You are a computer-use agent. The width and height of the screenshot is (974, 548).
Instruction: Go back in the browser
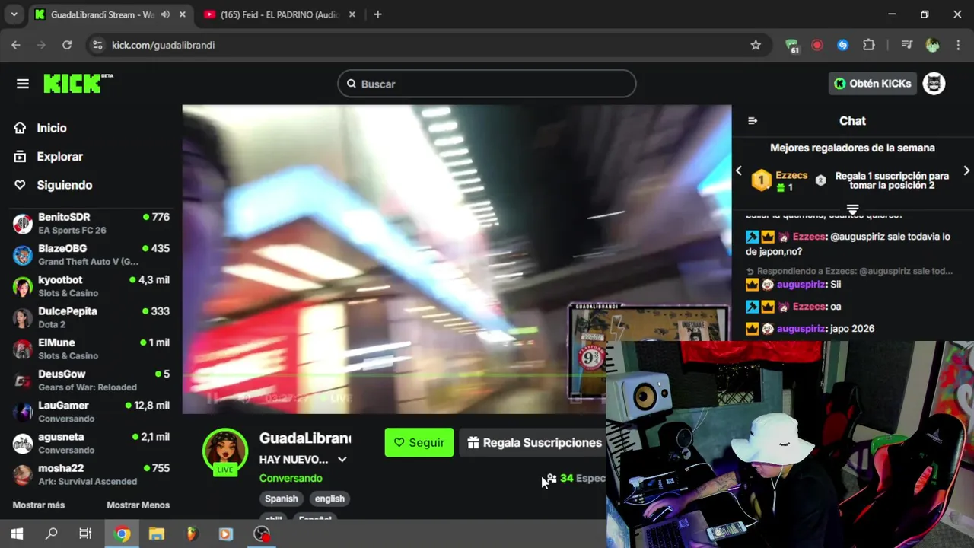point(16,45)
